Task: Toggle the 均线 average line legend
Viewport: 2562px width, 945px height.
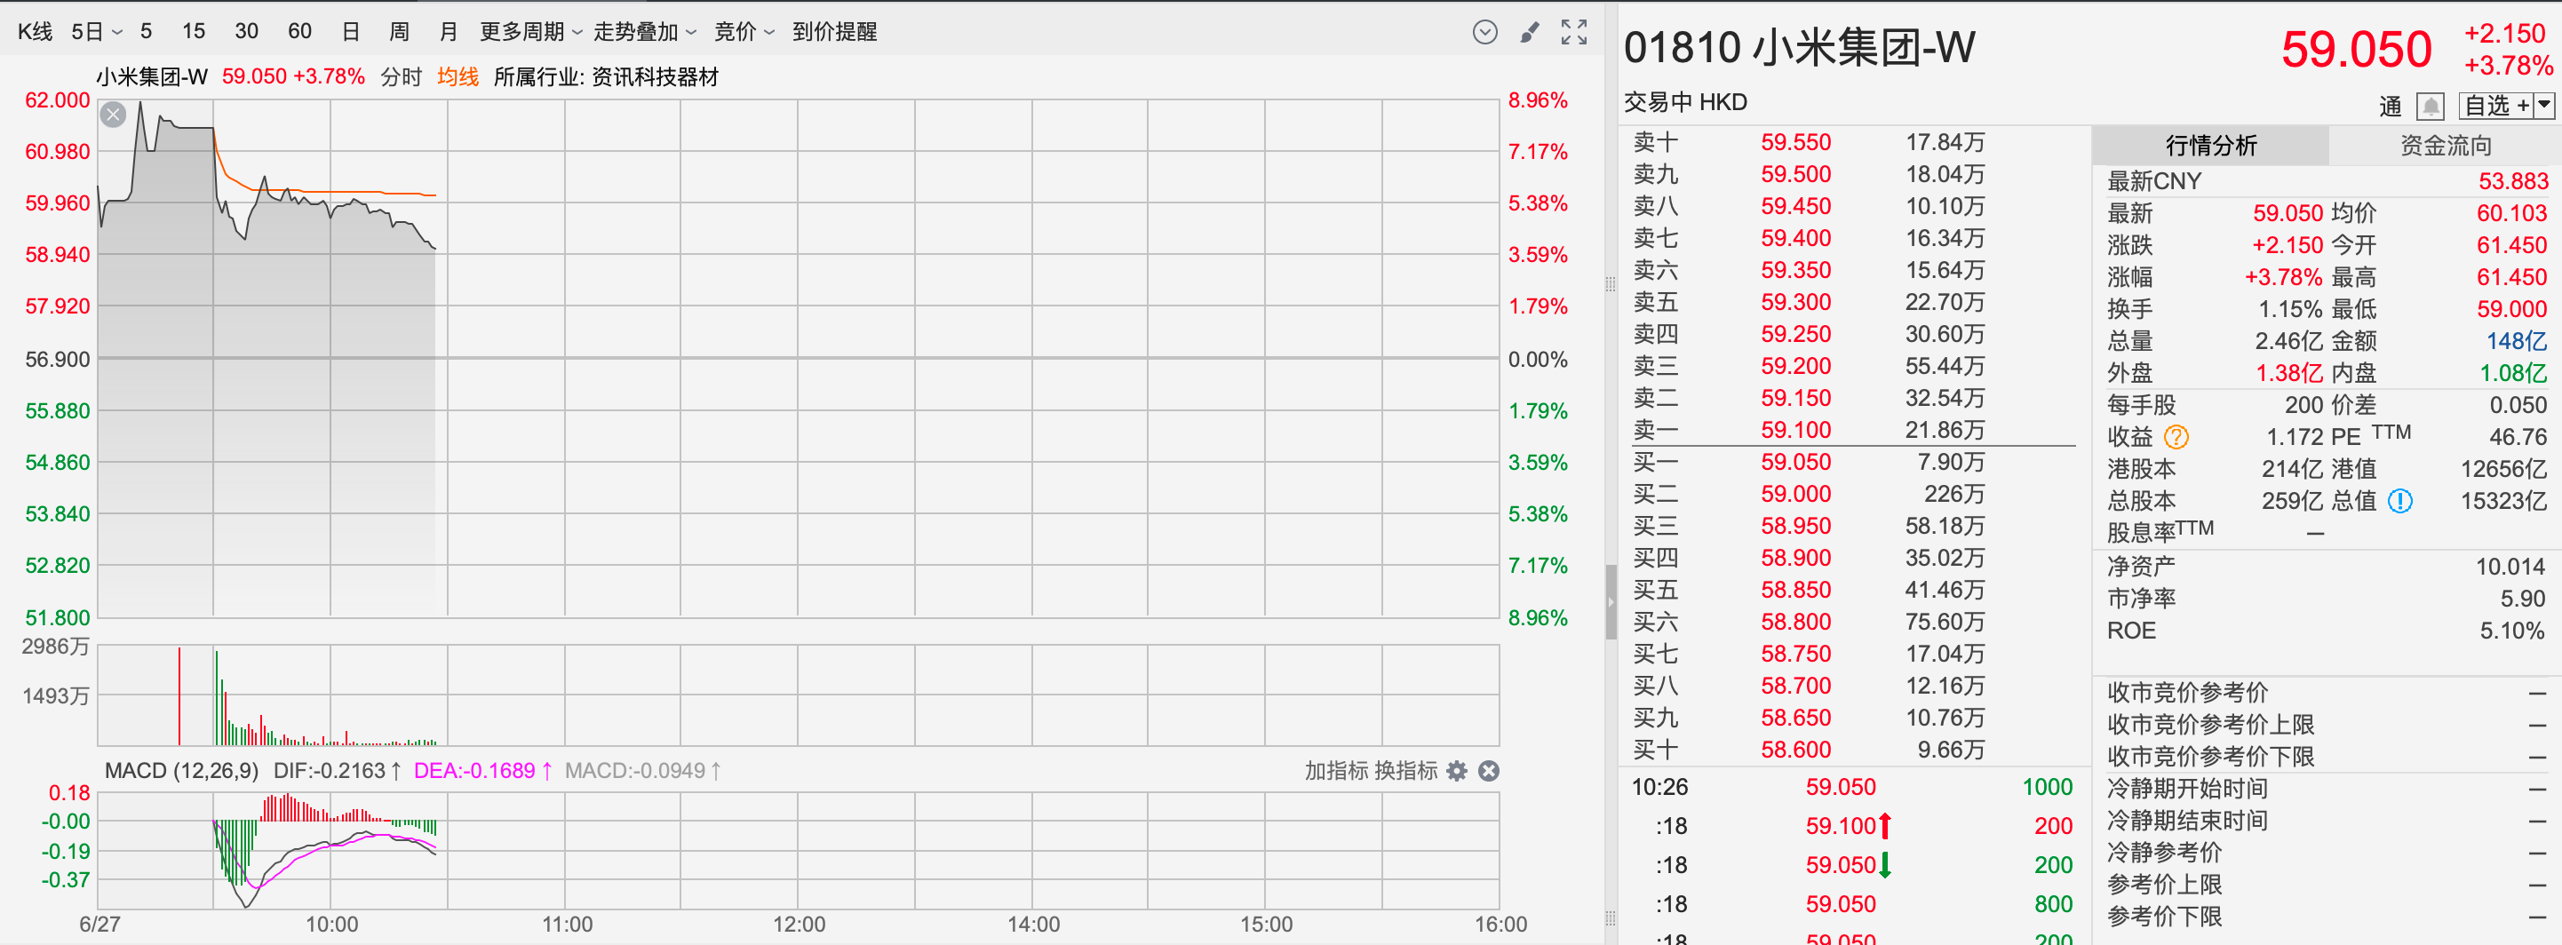Action: [x=457, y=76]
